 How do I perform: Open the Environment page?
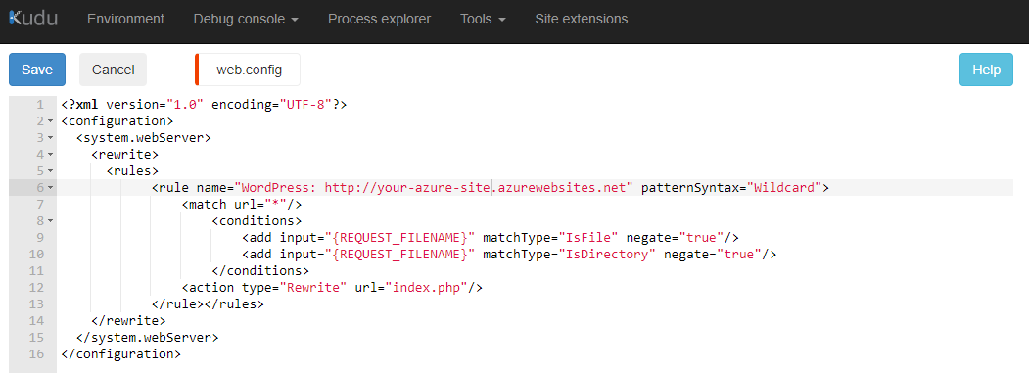(x=126, y=19)
